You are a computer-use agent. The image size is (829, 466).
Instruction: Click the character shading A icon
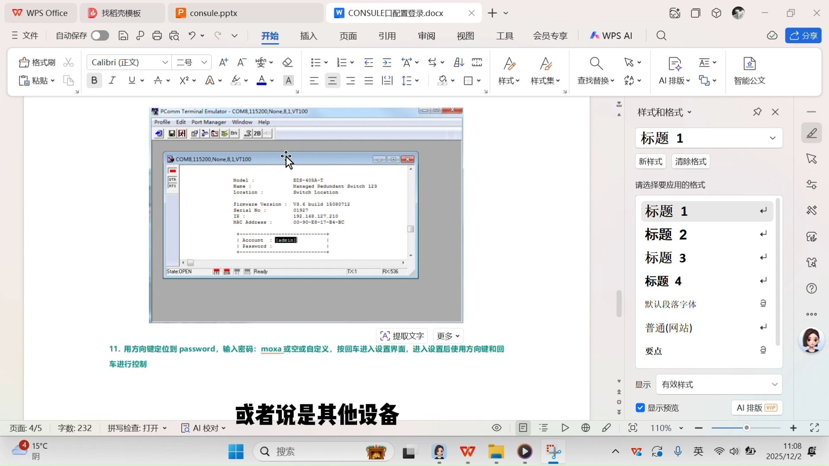(x=288, y=81)
